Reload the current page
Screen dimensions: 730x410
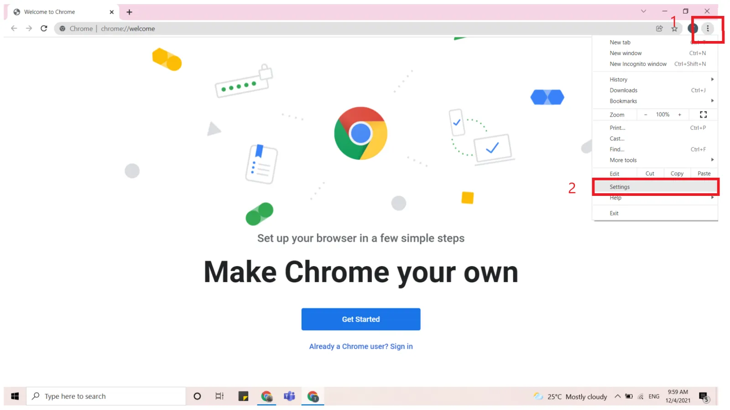(44, 28)
